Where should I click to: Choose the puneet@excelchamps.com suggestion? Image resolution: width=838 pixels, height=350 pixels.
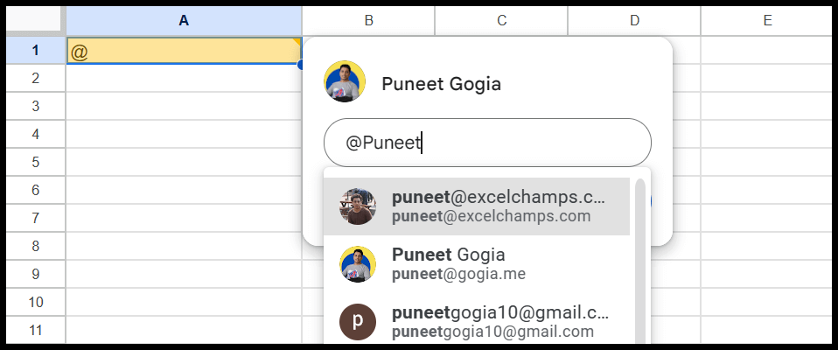coord(477,206)
